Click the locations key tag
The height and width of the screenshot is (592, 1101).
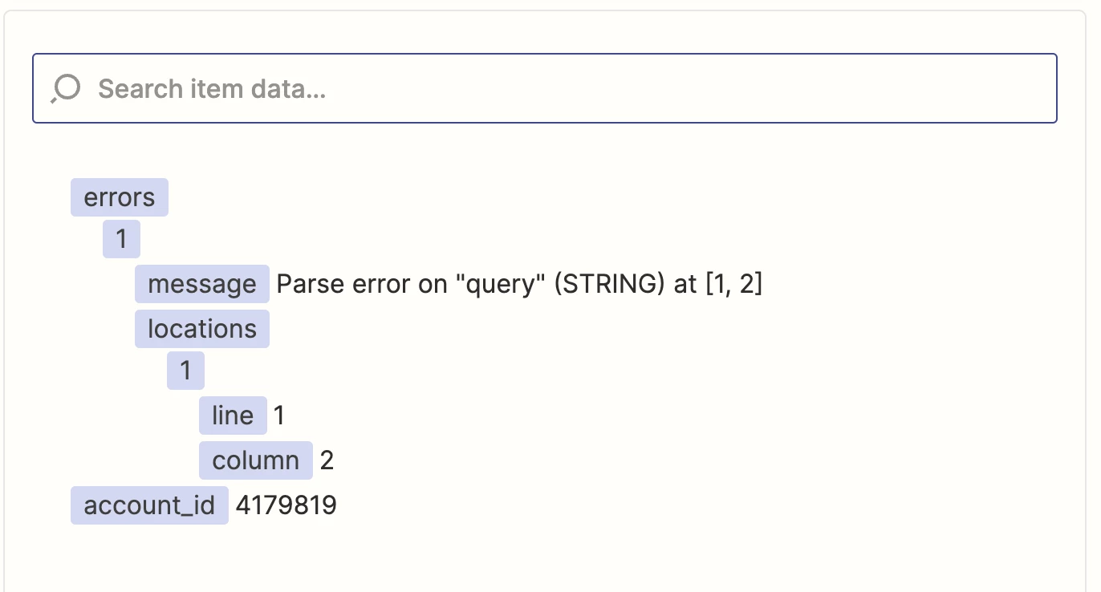point(202,329)
